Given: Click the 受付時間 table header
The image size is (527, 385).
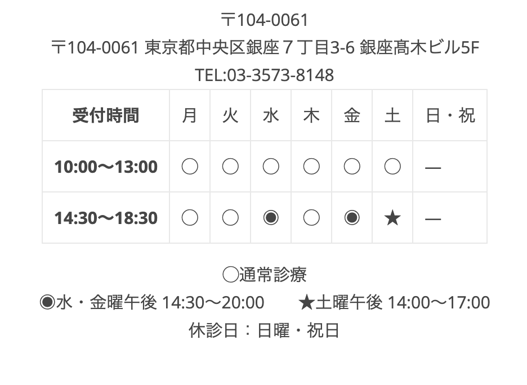Looking at the screenshot, I should pyautogui.click(x=106, y=115).
